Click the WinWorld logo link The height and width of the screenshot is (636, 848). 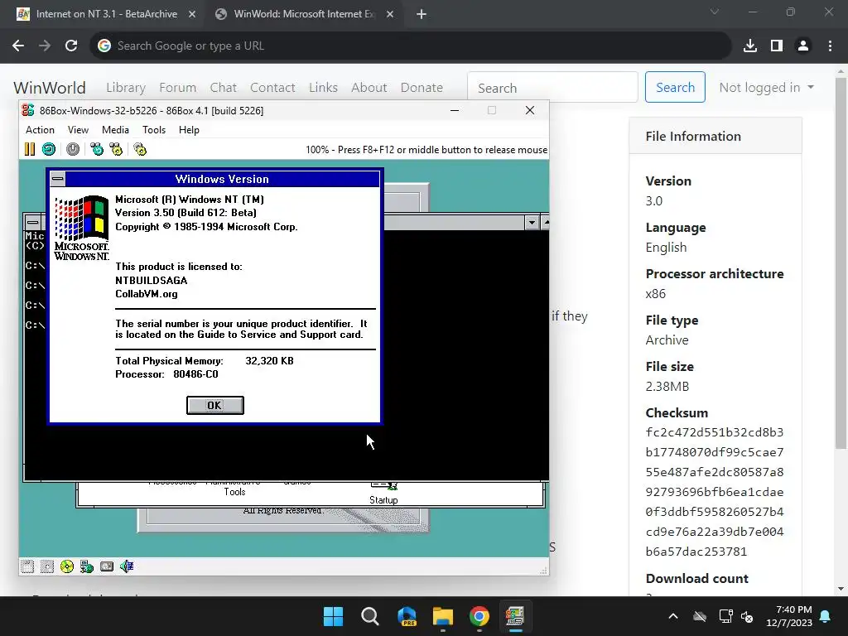click(x=50, y=88)
